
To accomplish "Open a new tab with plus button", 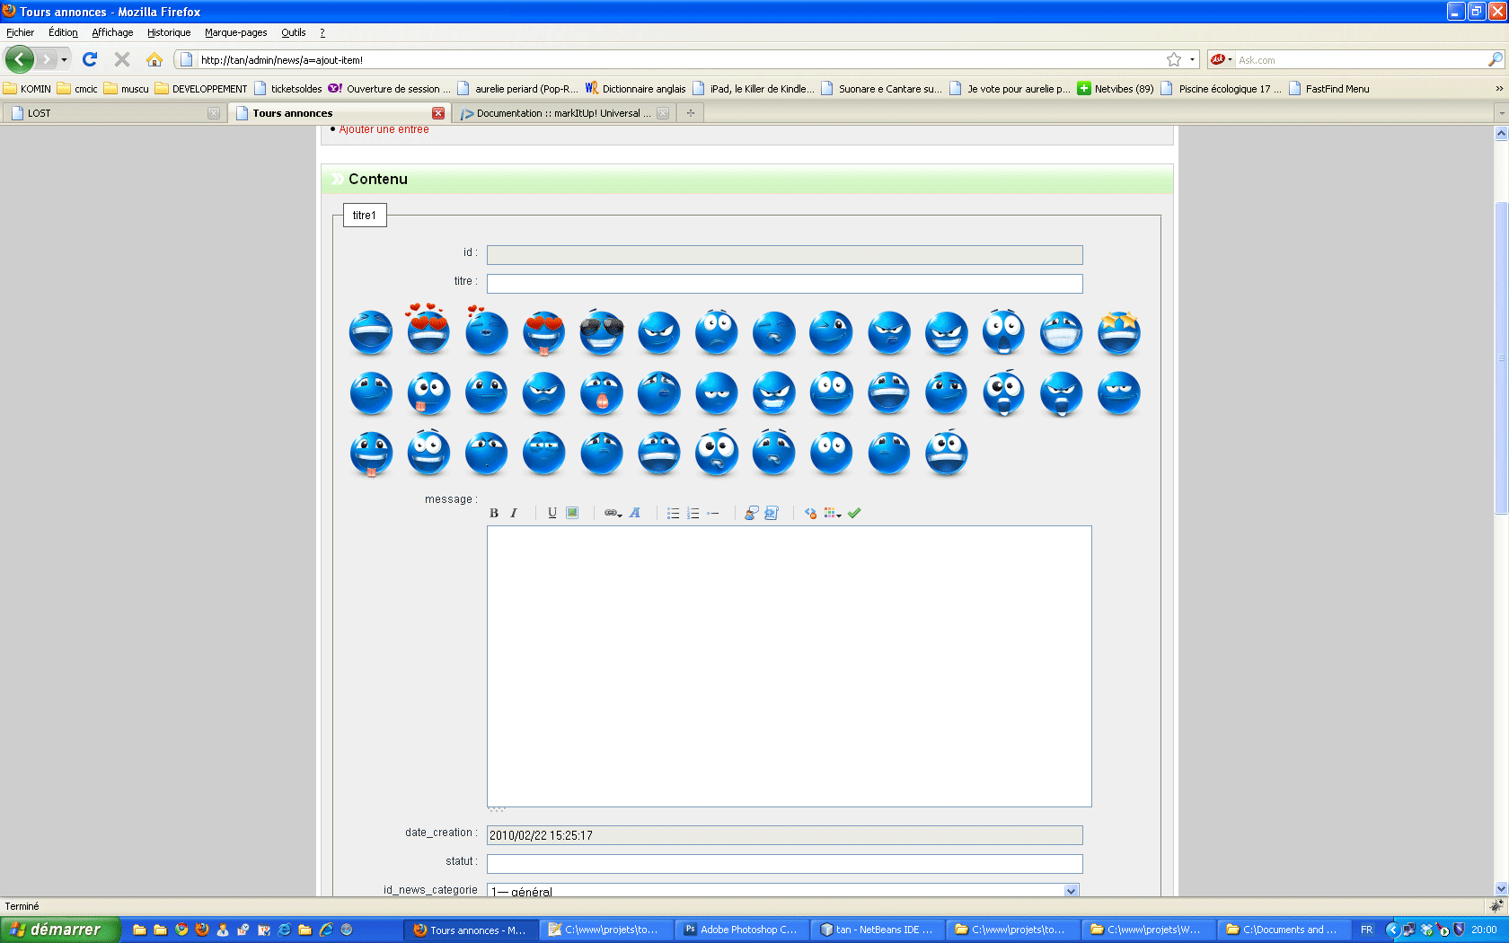I will tap(690, 113).
